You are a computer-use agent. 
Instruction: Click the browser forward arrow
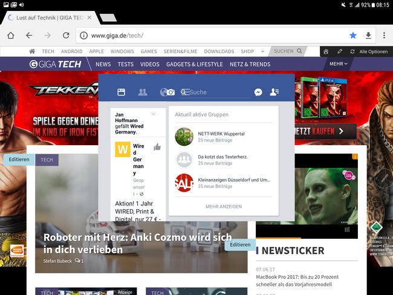click(47, 36)
